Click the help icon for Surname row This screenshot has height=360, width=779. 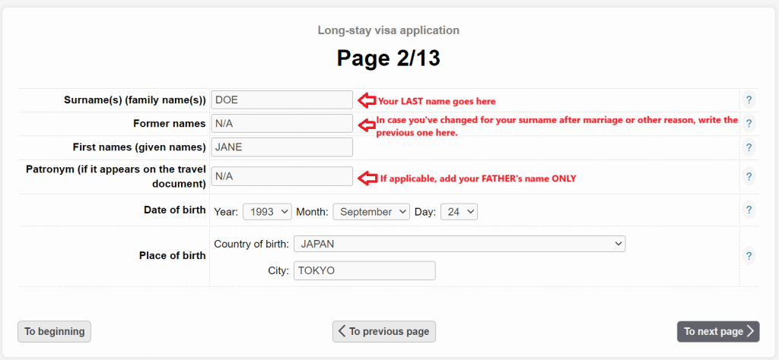[749, 99]
